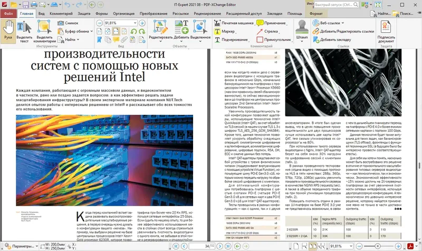Toggle Actual Size 1:1 view in ribbon
Screen dimensions: 422x251
point(99,32)
